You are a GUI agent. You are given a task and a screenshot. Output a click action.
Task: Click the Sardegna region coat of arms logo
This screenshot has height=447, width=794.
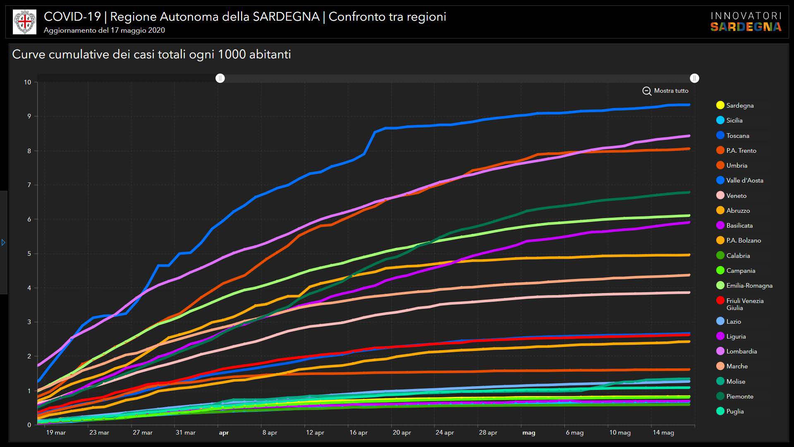(24, 22)
